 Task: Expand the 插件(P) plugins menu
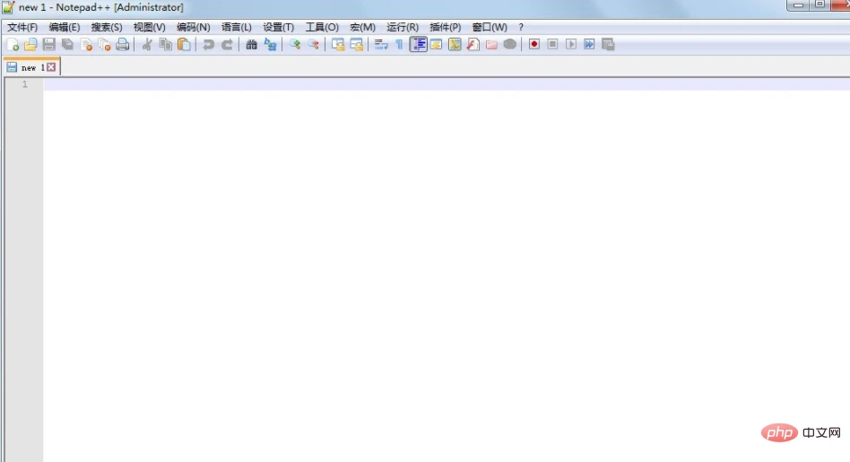(x=446, y=27)
